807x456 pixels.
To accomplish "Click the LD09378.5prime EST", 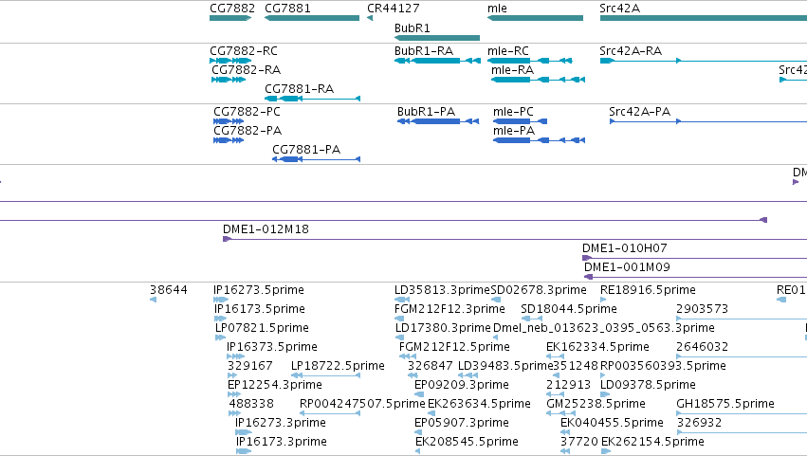I will coord(605,394).
